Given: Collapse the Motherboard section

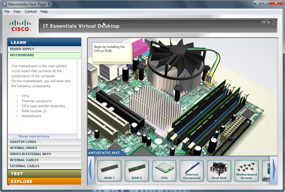Looking at the screenshot, I should 44,55.
